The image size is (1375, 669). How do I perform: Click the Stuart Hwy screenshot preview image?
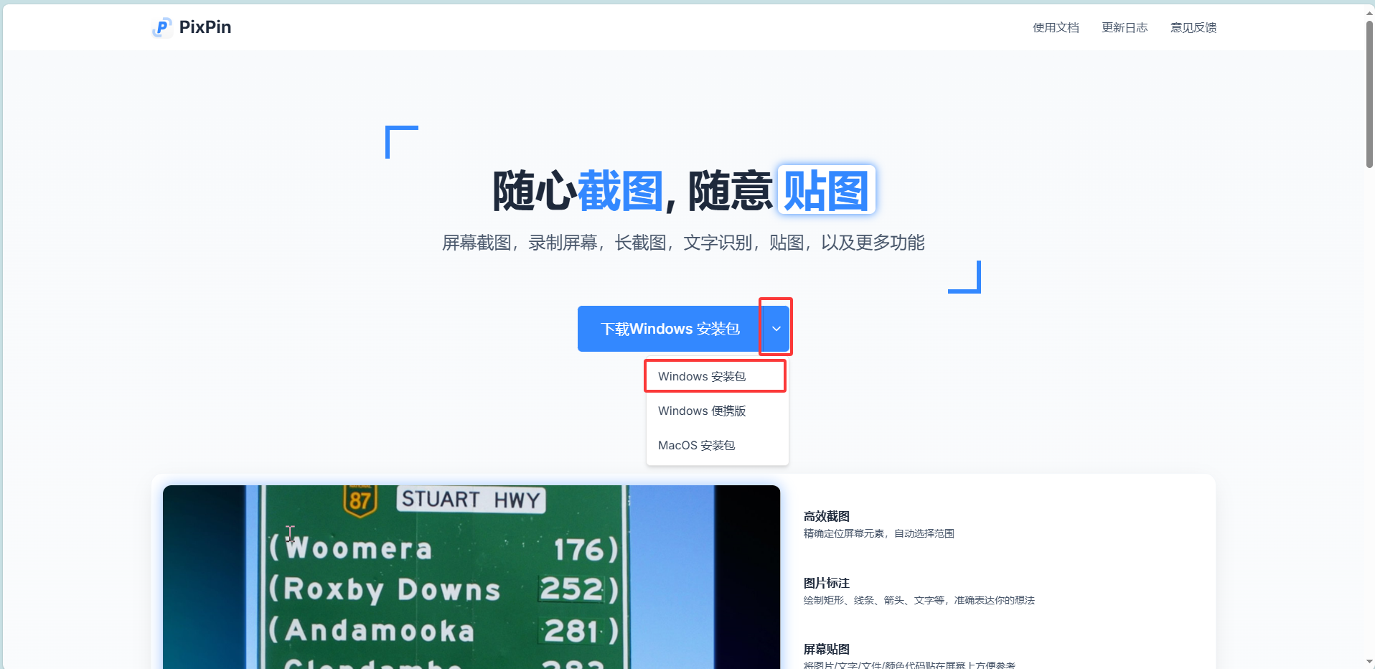(471, 574)
